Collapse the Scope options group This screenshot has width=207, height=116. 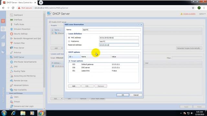pos(70,61)
